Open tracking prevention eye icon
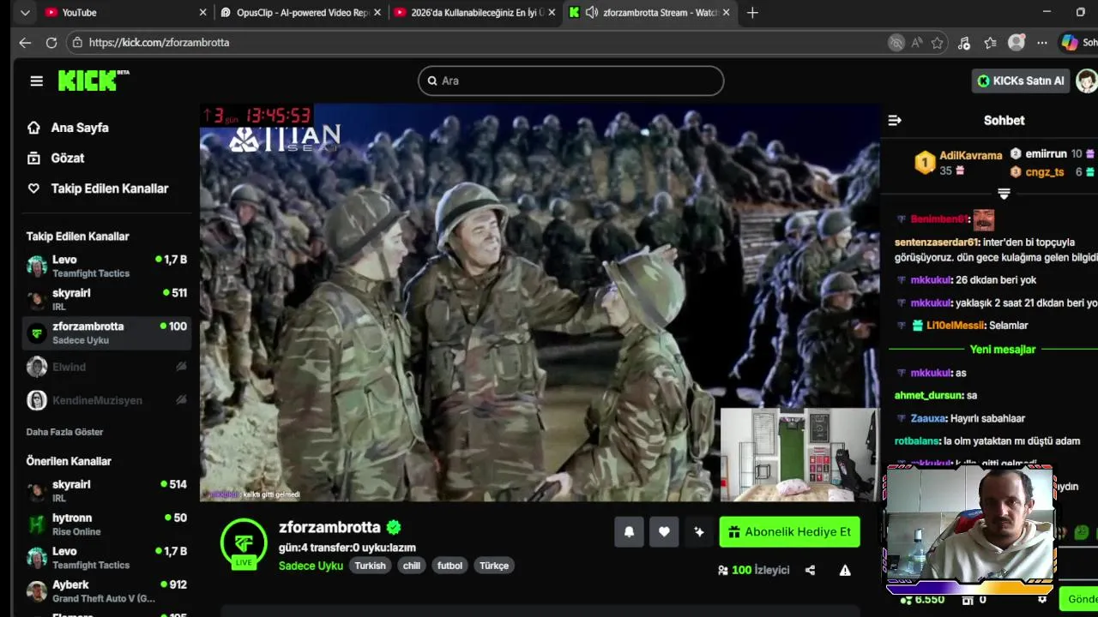Image resolution: width=1098 pixels, height=617 pixels. point(896,43)
